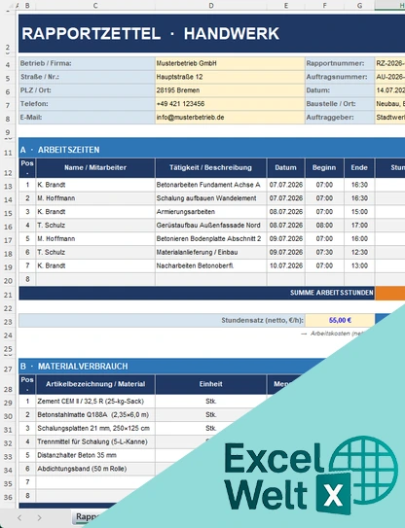Select 'Betonstahlmatte Q188A' cell
The width and height of the screenshot is (405, 528).
[x=95, y=415]
